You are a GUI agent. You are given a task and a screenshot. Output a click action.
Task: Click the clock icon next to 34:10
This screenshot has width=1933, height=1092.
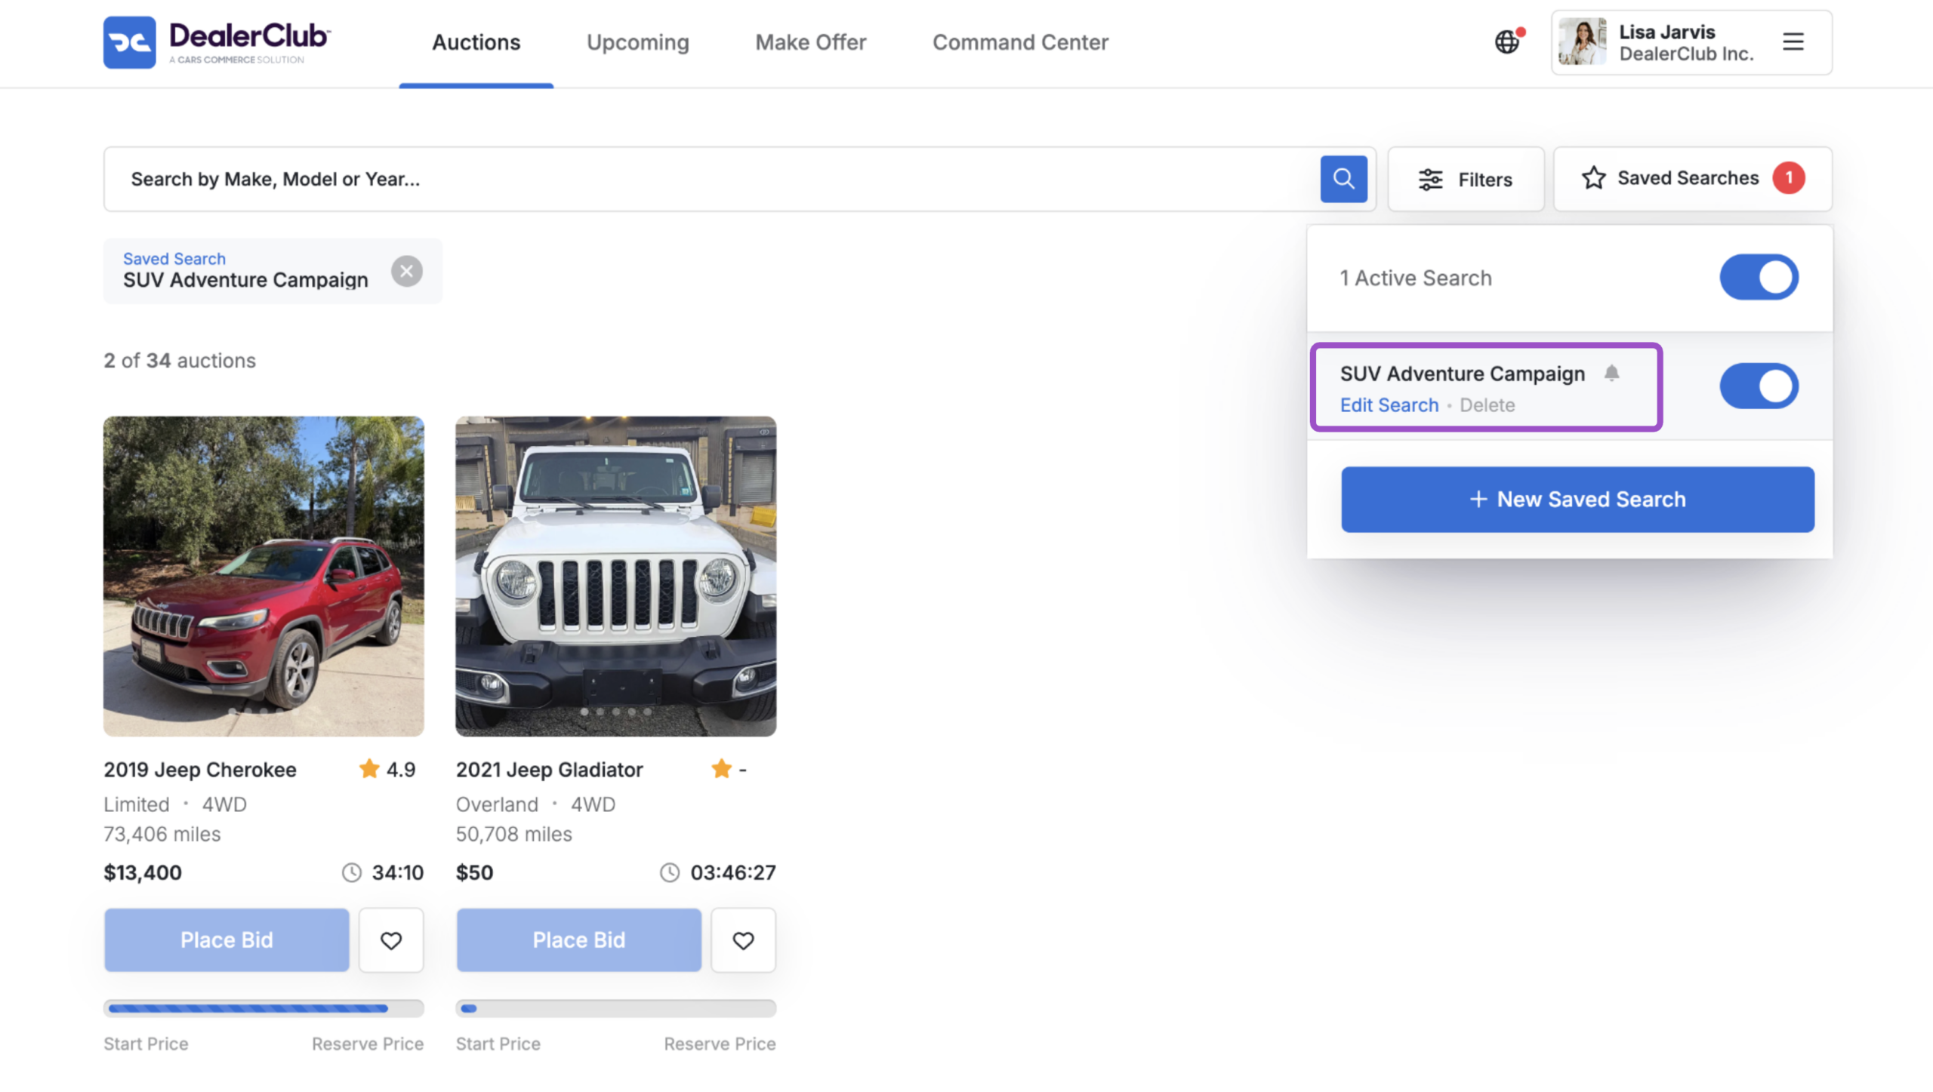[x=352, y=872]
